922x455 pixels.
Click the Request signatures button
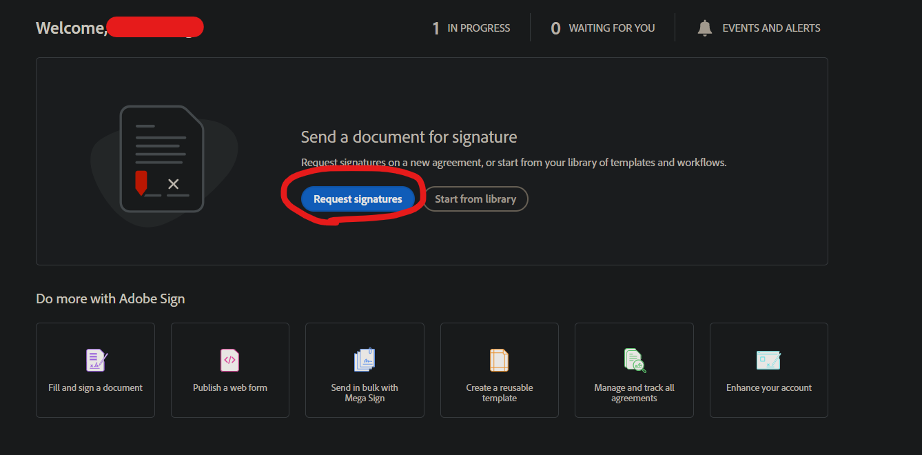point(358,199)
